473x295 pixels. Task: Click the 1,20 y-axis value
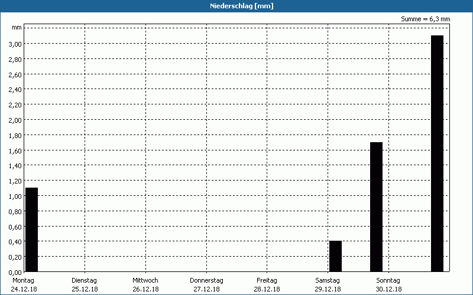15,181
